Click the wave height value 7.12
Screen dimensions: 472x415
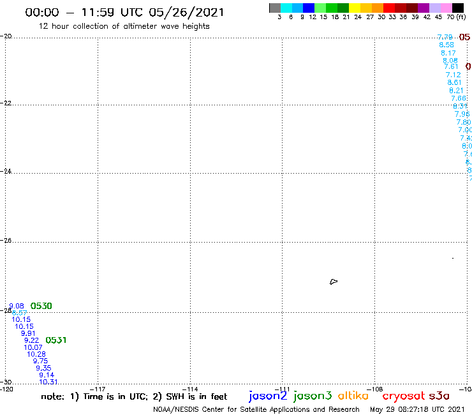tap(453, 75)
